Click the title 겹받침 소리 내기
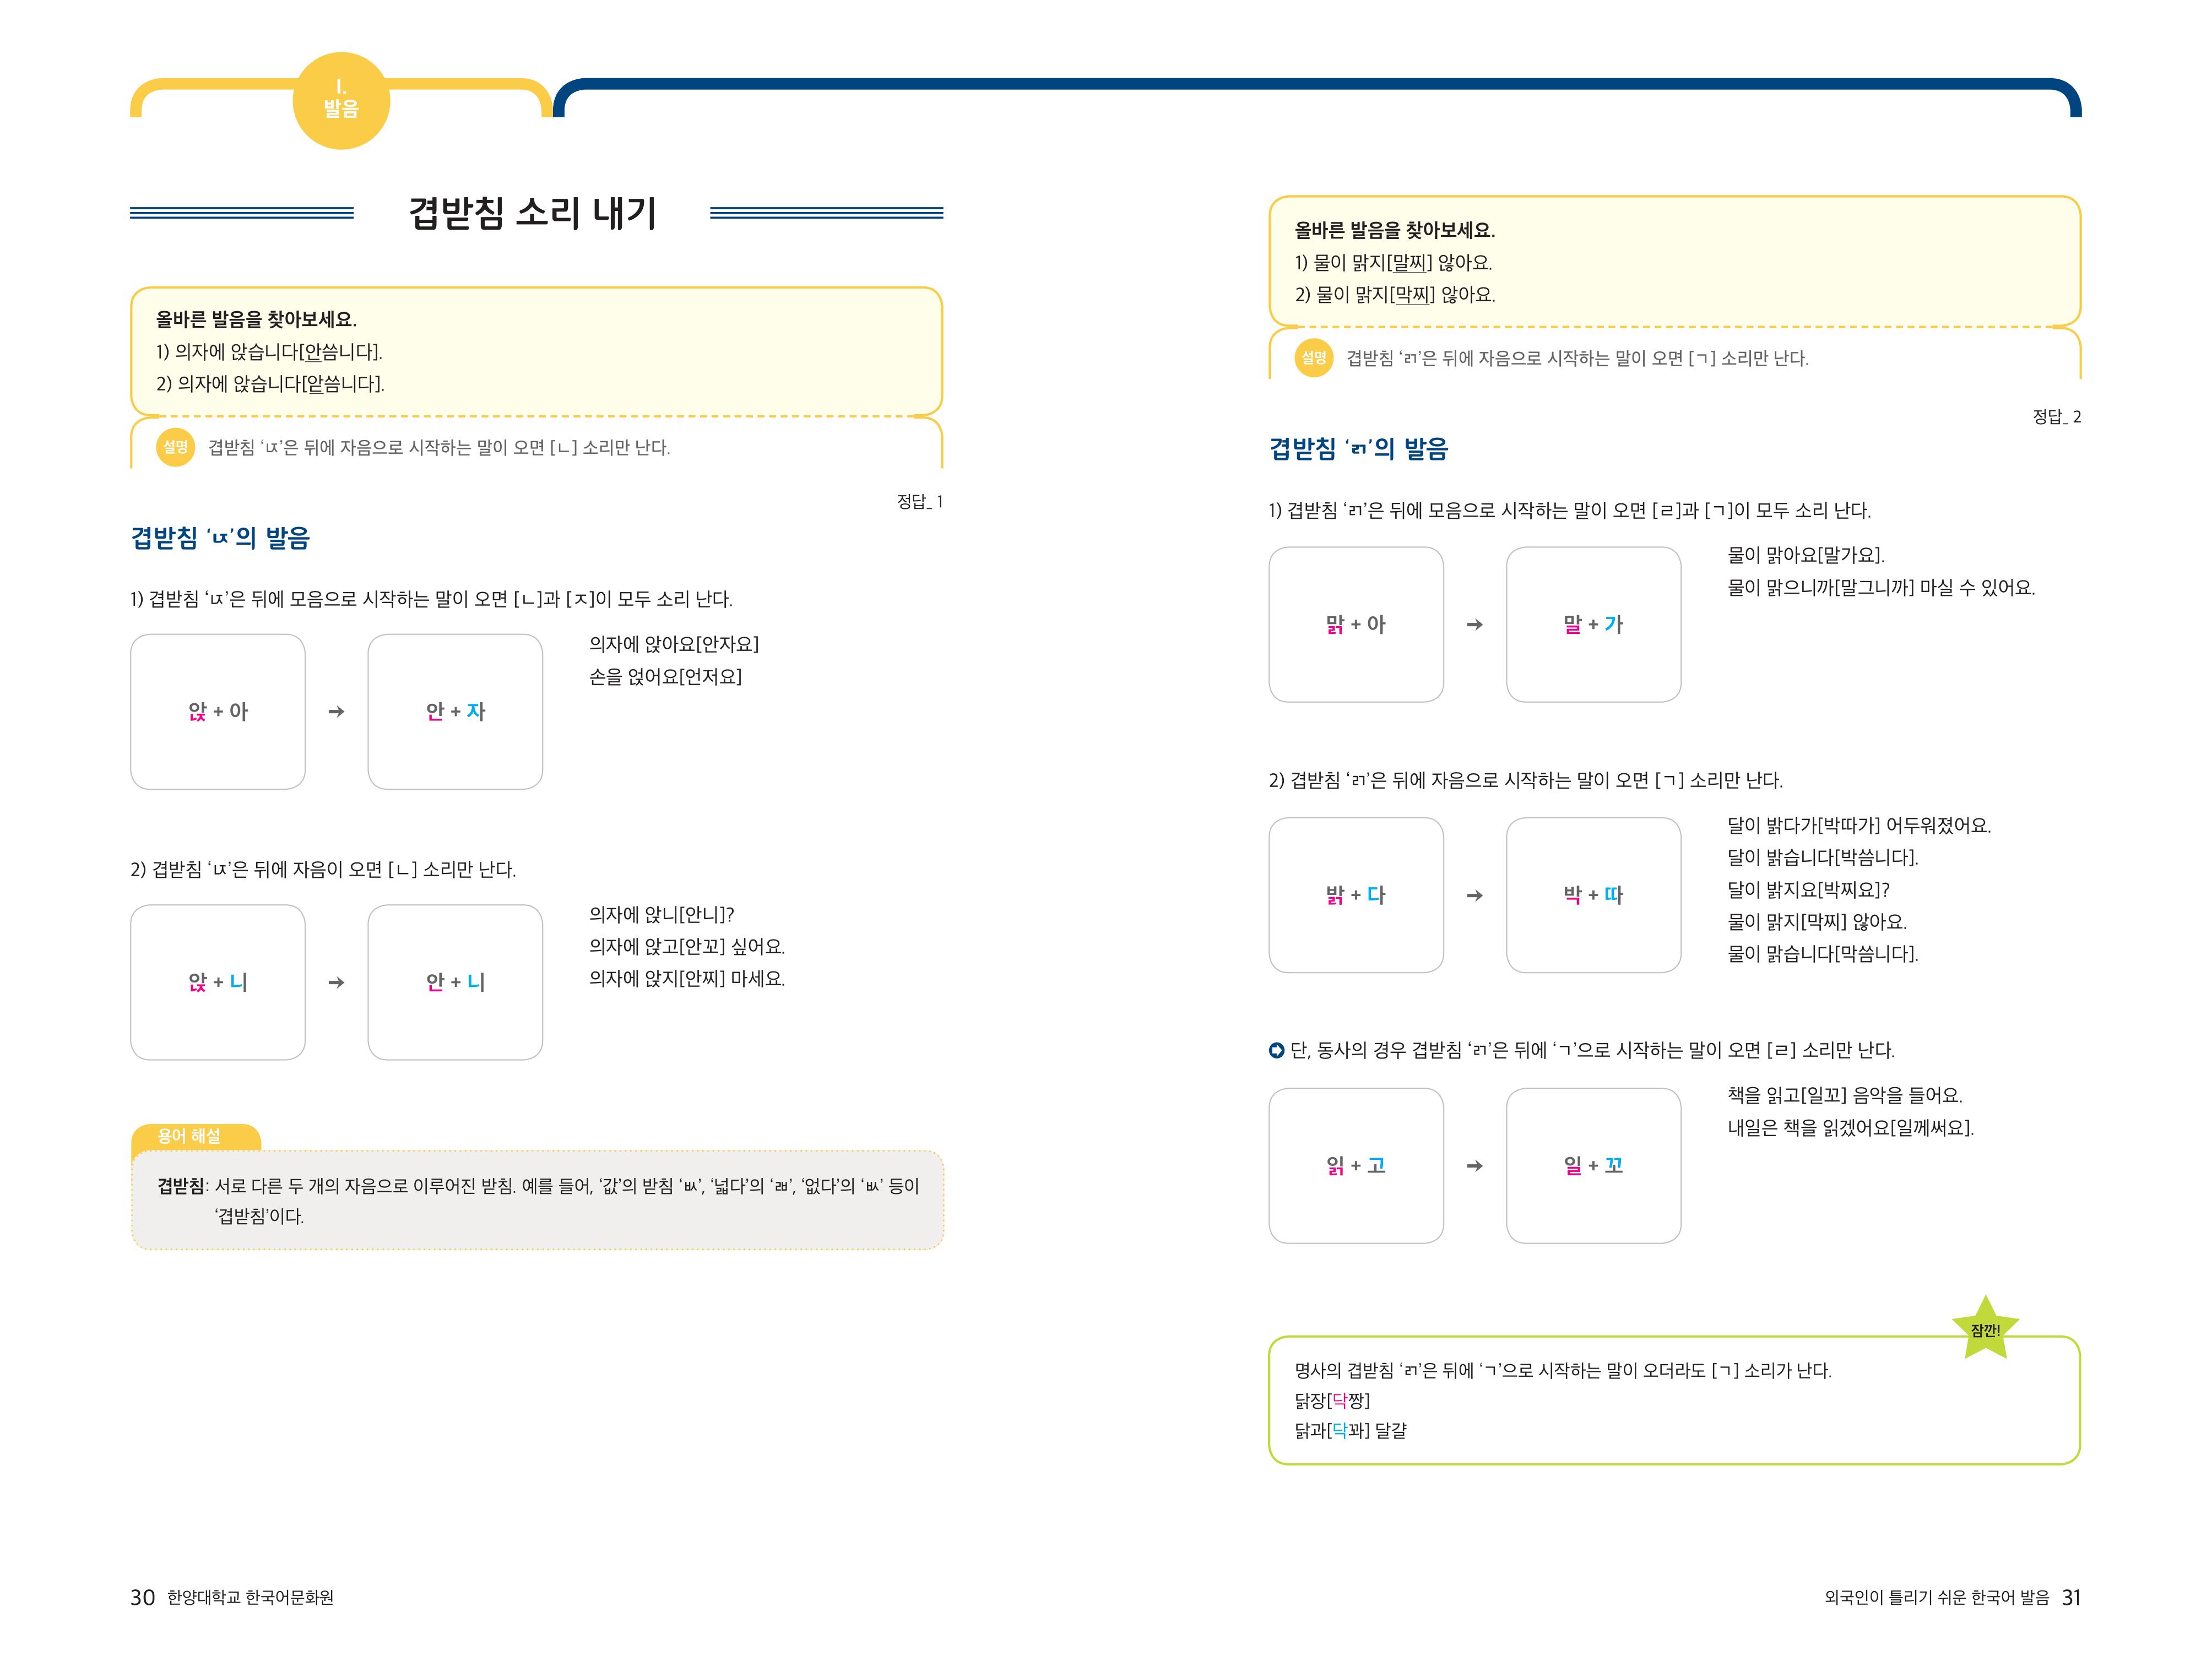Viewport: 2212px width, 1672px height. [532, 213]
